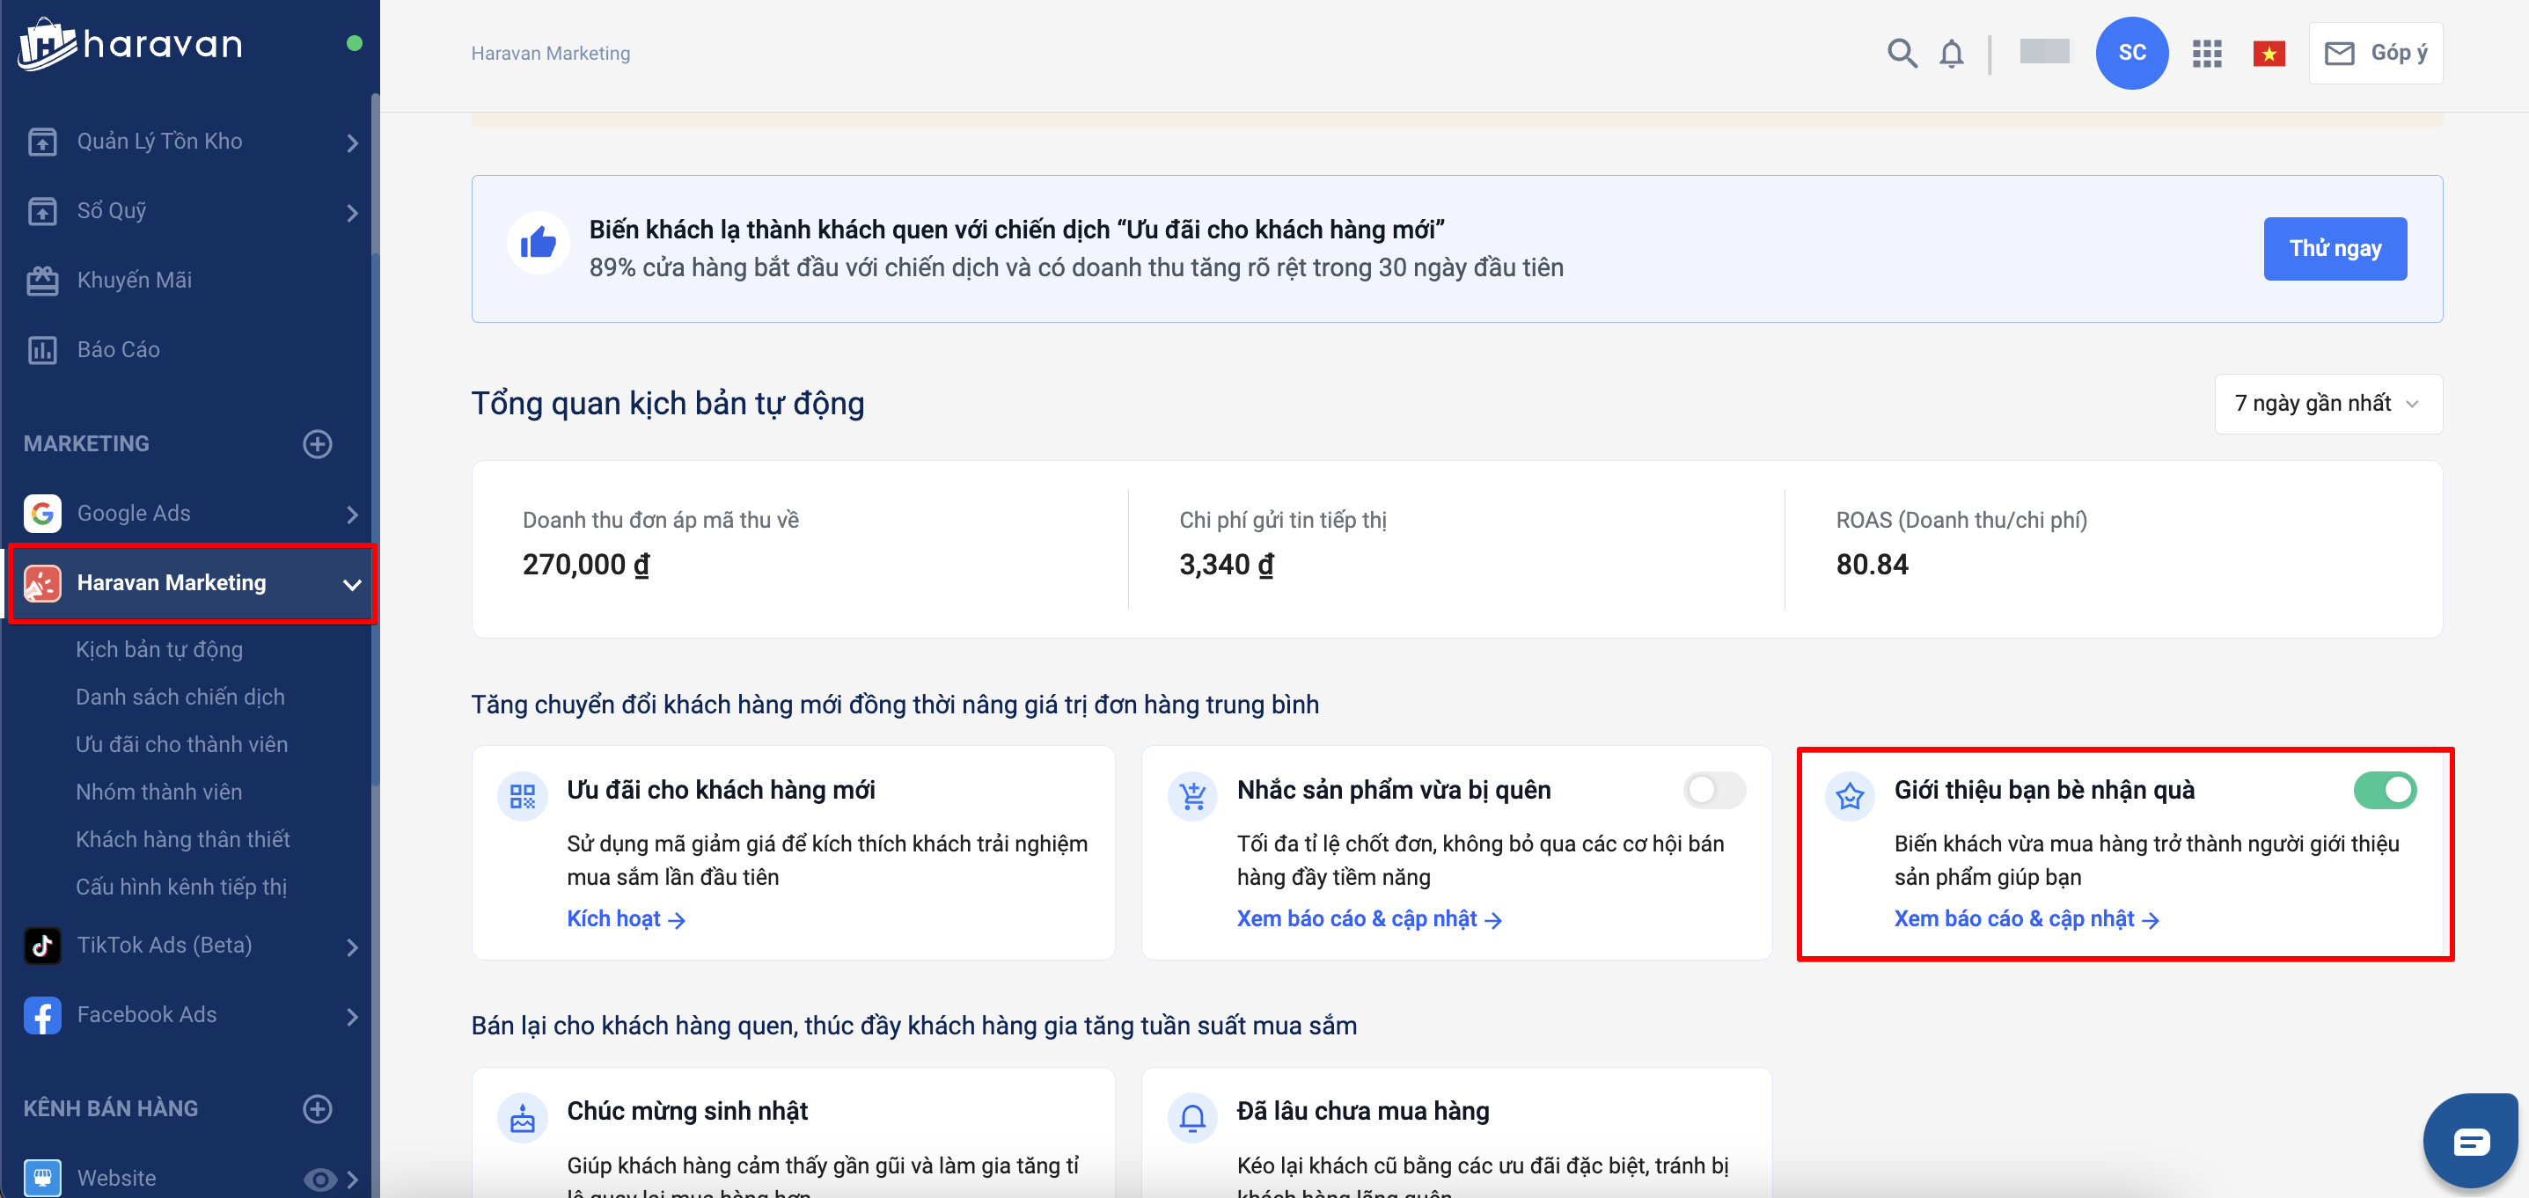The image size is (2529, 1198).
Task: Click the cart icon on Nhắc sản phẩm vừa bị quên
Action: (x=1193, y=796)
